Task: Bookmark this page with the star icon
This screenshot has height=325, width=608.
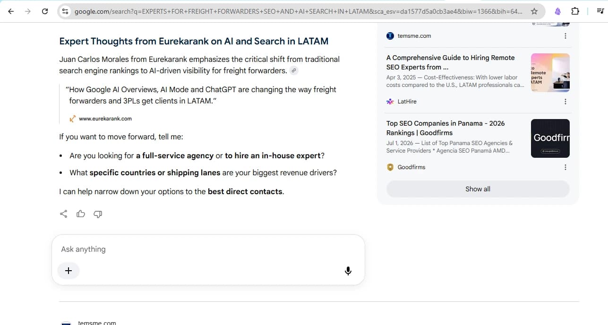Action: pyautogui.click(x=534, y=11)
